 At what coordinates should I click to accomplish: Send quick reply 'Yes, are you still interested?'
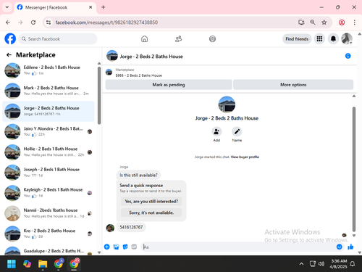click(x=151, y=201)
